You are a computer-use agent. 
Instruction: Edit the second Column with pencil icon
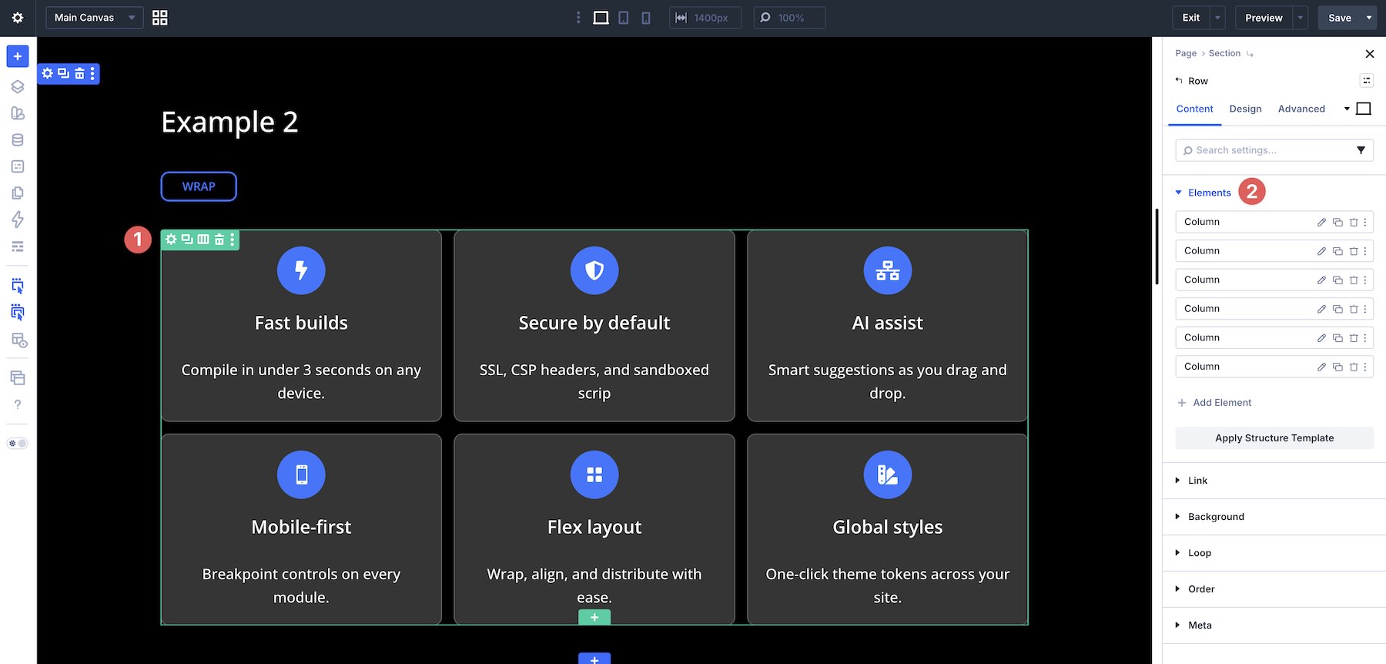[1321, 251]
